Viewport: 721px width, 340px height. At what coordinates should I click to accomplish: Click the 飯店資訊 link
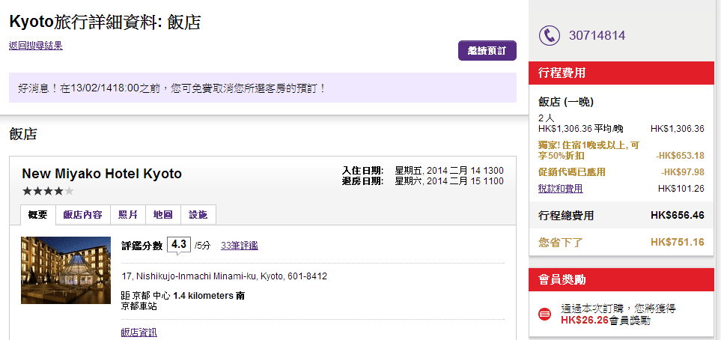tap(139, 333)
